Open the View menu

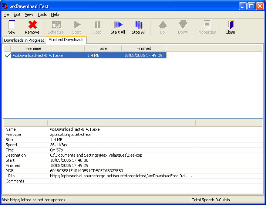point(29,14)
